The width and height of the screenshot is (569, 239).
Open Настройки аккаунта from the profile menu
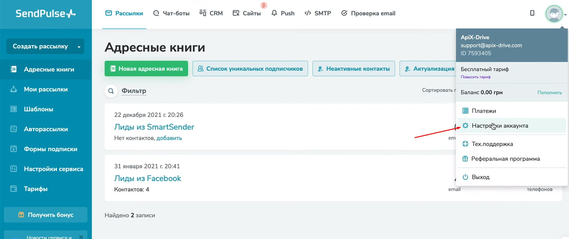point(500,126)
